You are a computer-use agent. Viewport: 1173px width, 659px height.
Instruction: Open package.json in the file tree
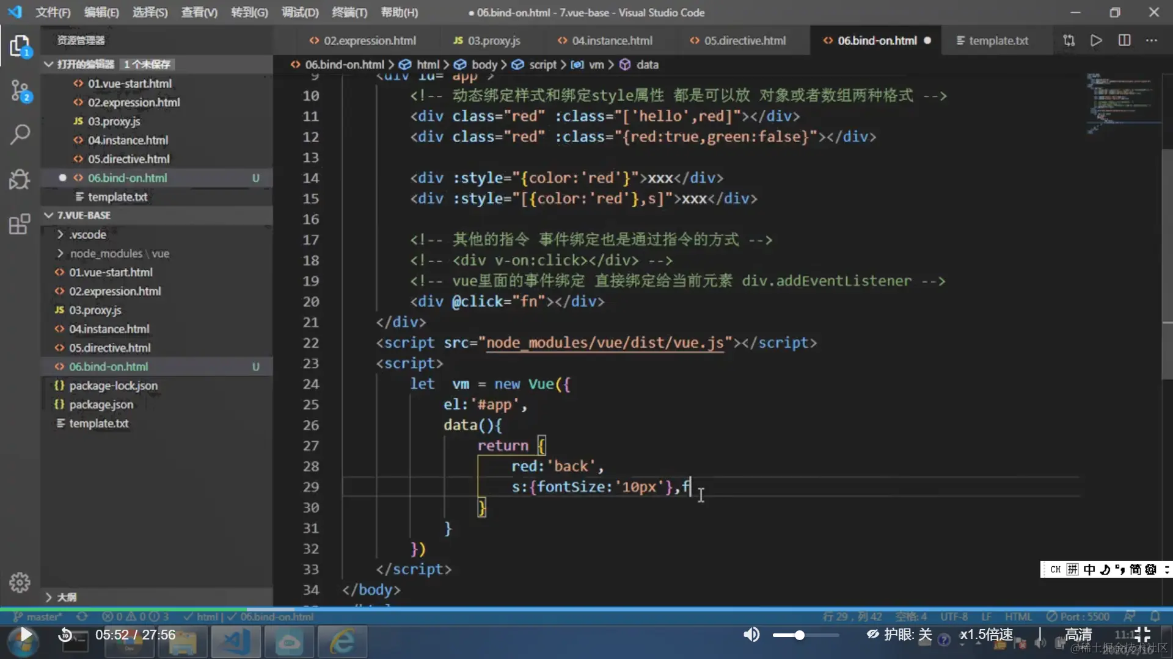click(x=101, y=405)
